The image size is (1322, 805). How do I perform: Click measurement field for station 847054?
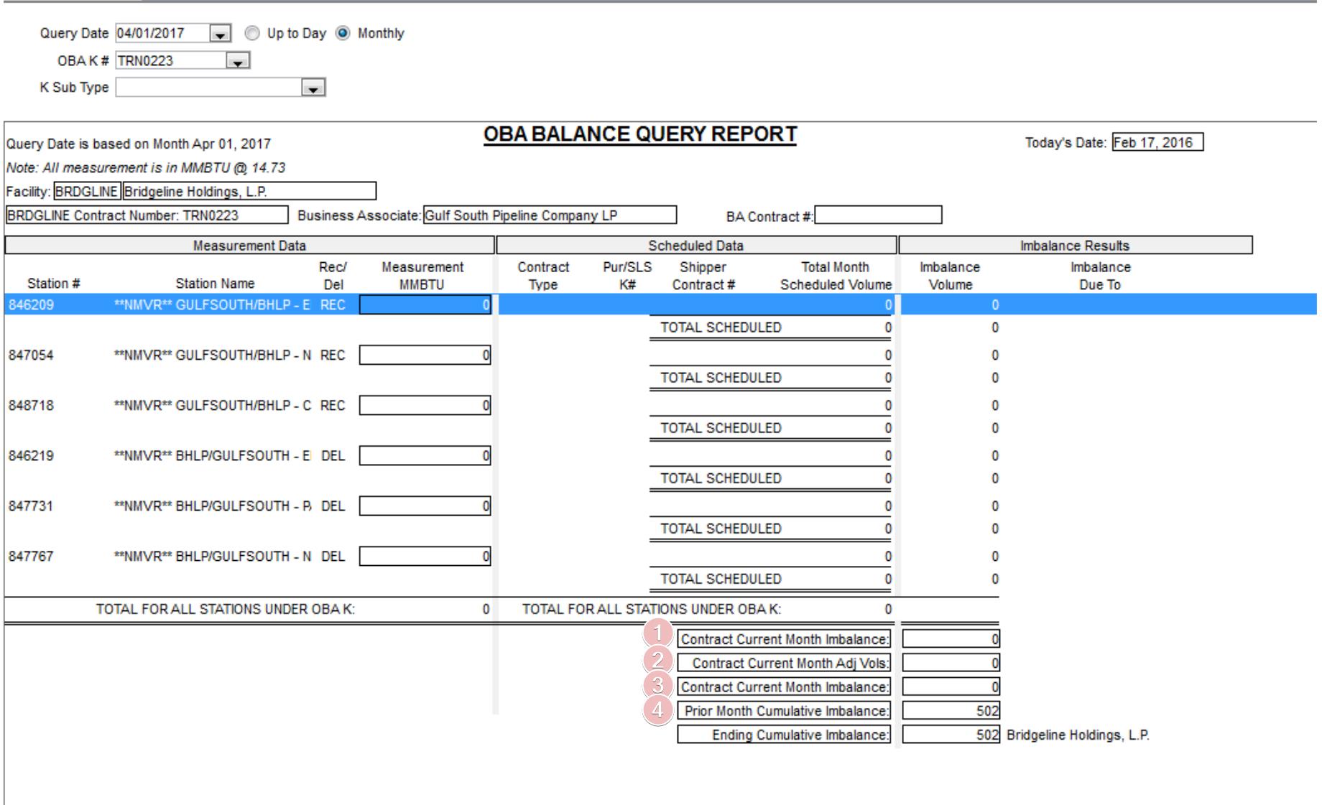pyautogui.click(x=425, y=355)
